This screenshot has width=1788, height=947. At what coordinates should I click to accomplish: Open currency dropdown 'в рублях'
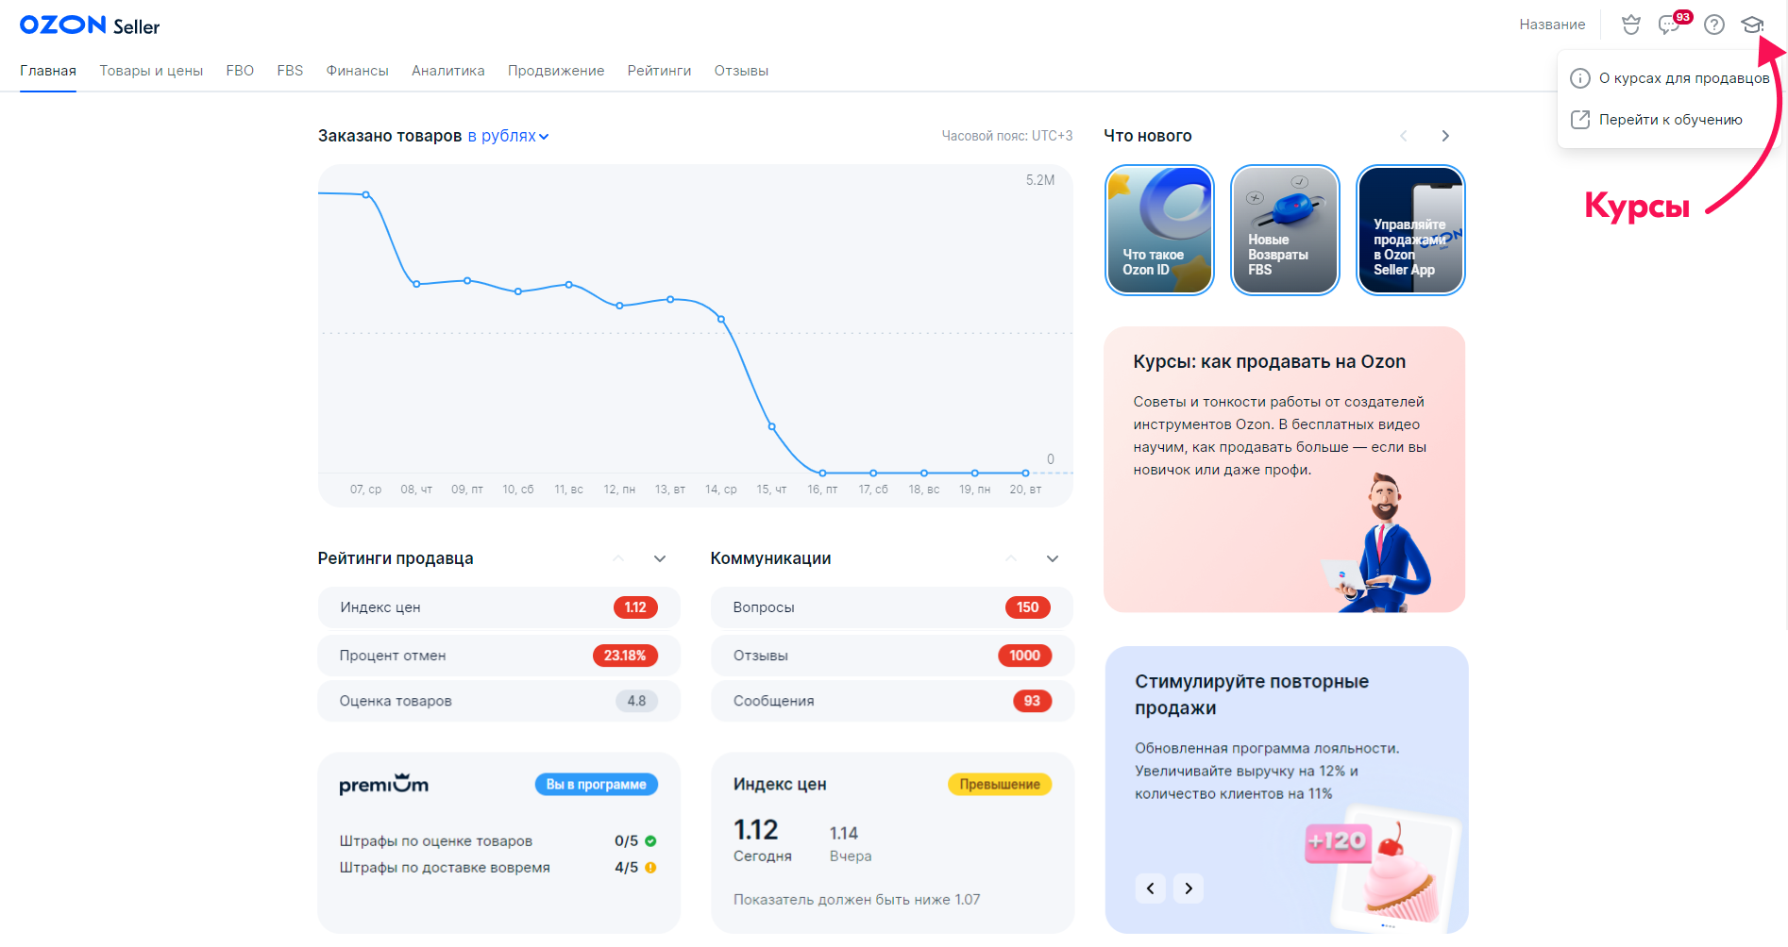click(508, 136)
